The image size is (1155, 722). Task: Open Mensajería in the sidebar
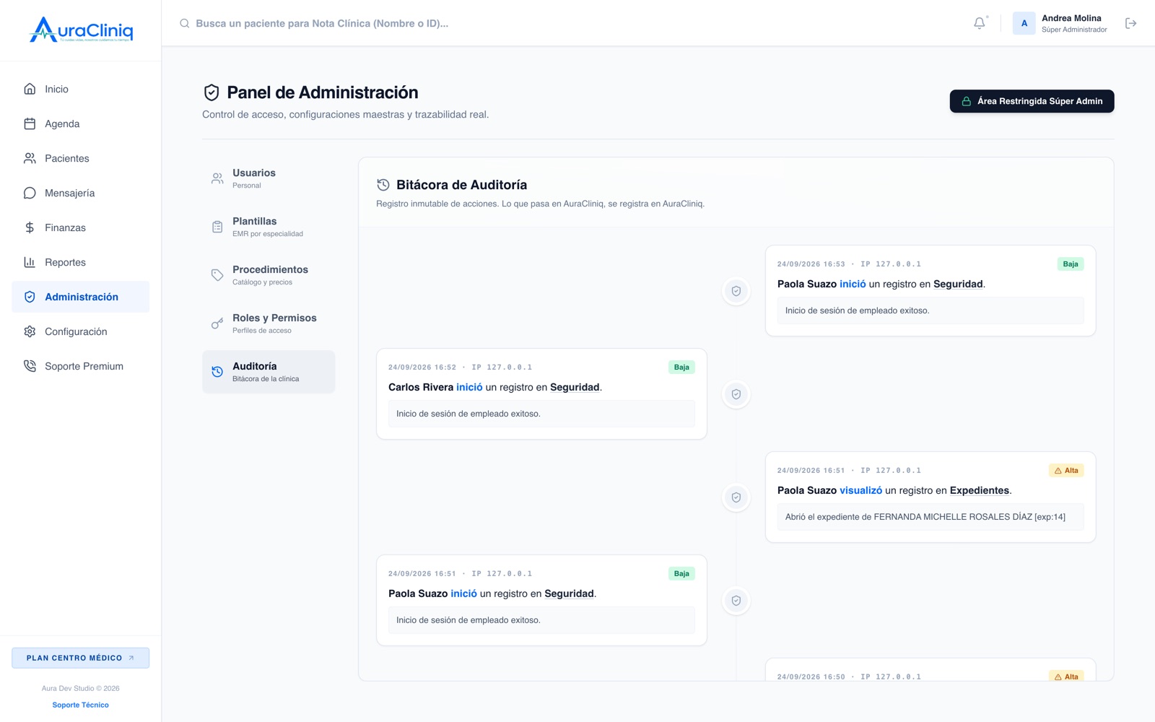[81, 193]
